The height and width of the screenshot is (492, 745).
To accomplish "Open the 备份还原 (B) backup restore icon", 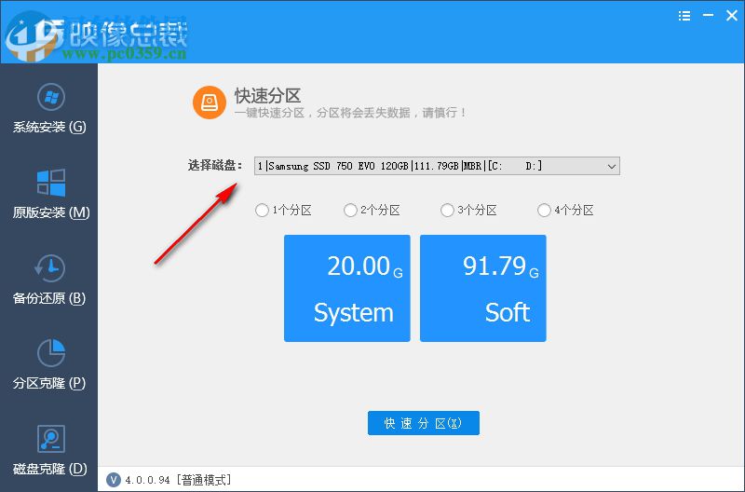I will [50, 268].
